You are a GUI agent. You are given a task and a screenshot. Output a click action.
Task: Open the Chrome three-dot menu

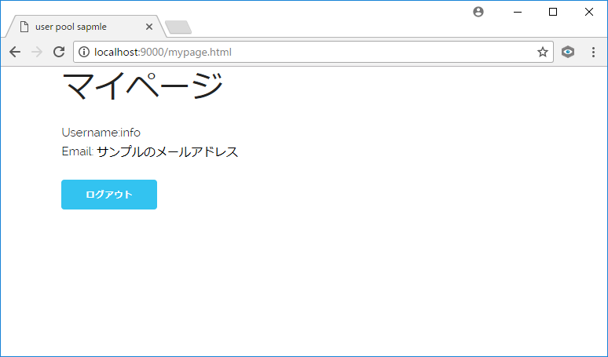tap(593, 52)
